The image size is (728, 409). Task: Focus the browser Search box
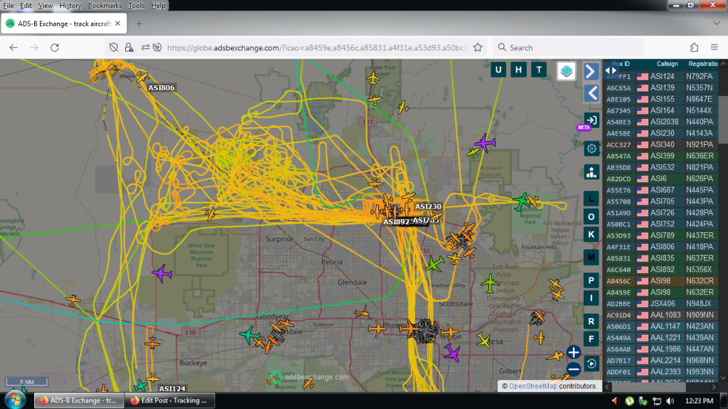[568, 48]
